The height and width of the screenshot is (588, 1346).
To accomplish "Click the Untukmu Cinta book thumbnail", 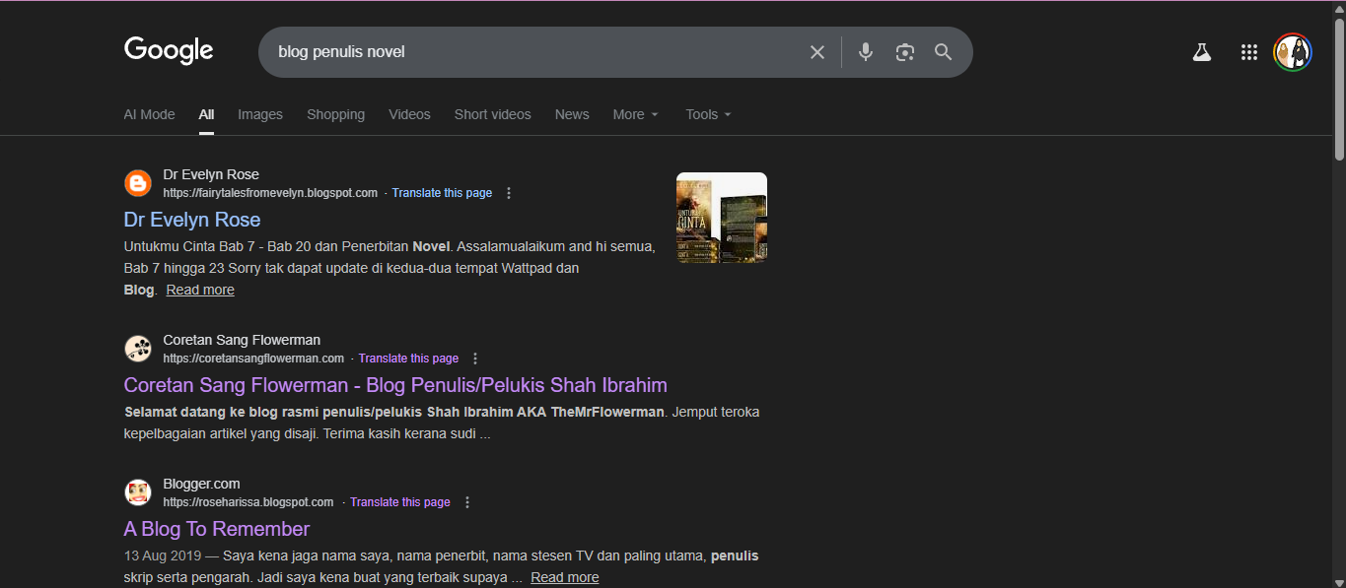I will [721, 218].
